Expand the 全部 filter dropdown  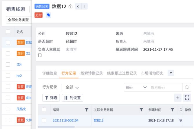(72, 87)
